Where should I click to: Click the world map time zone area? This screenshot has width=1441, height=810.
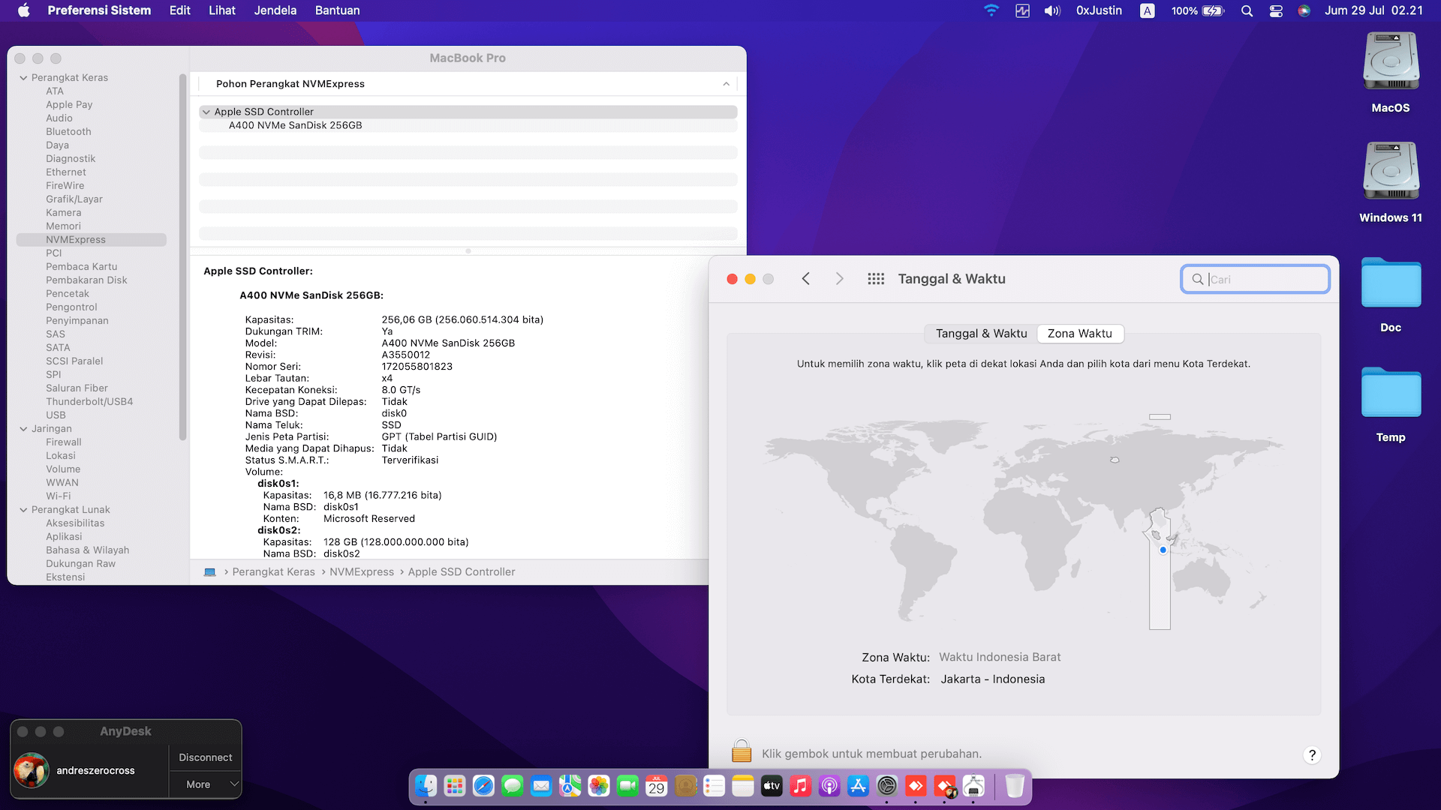tap(1024, 521)
